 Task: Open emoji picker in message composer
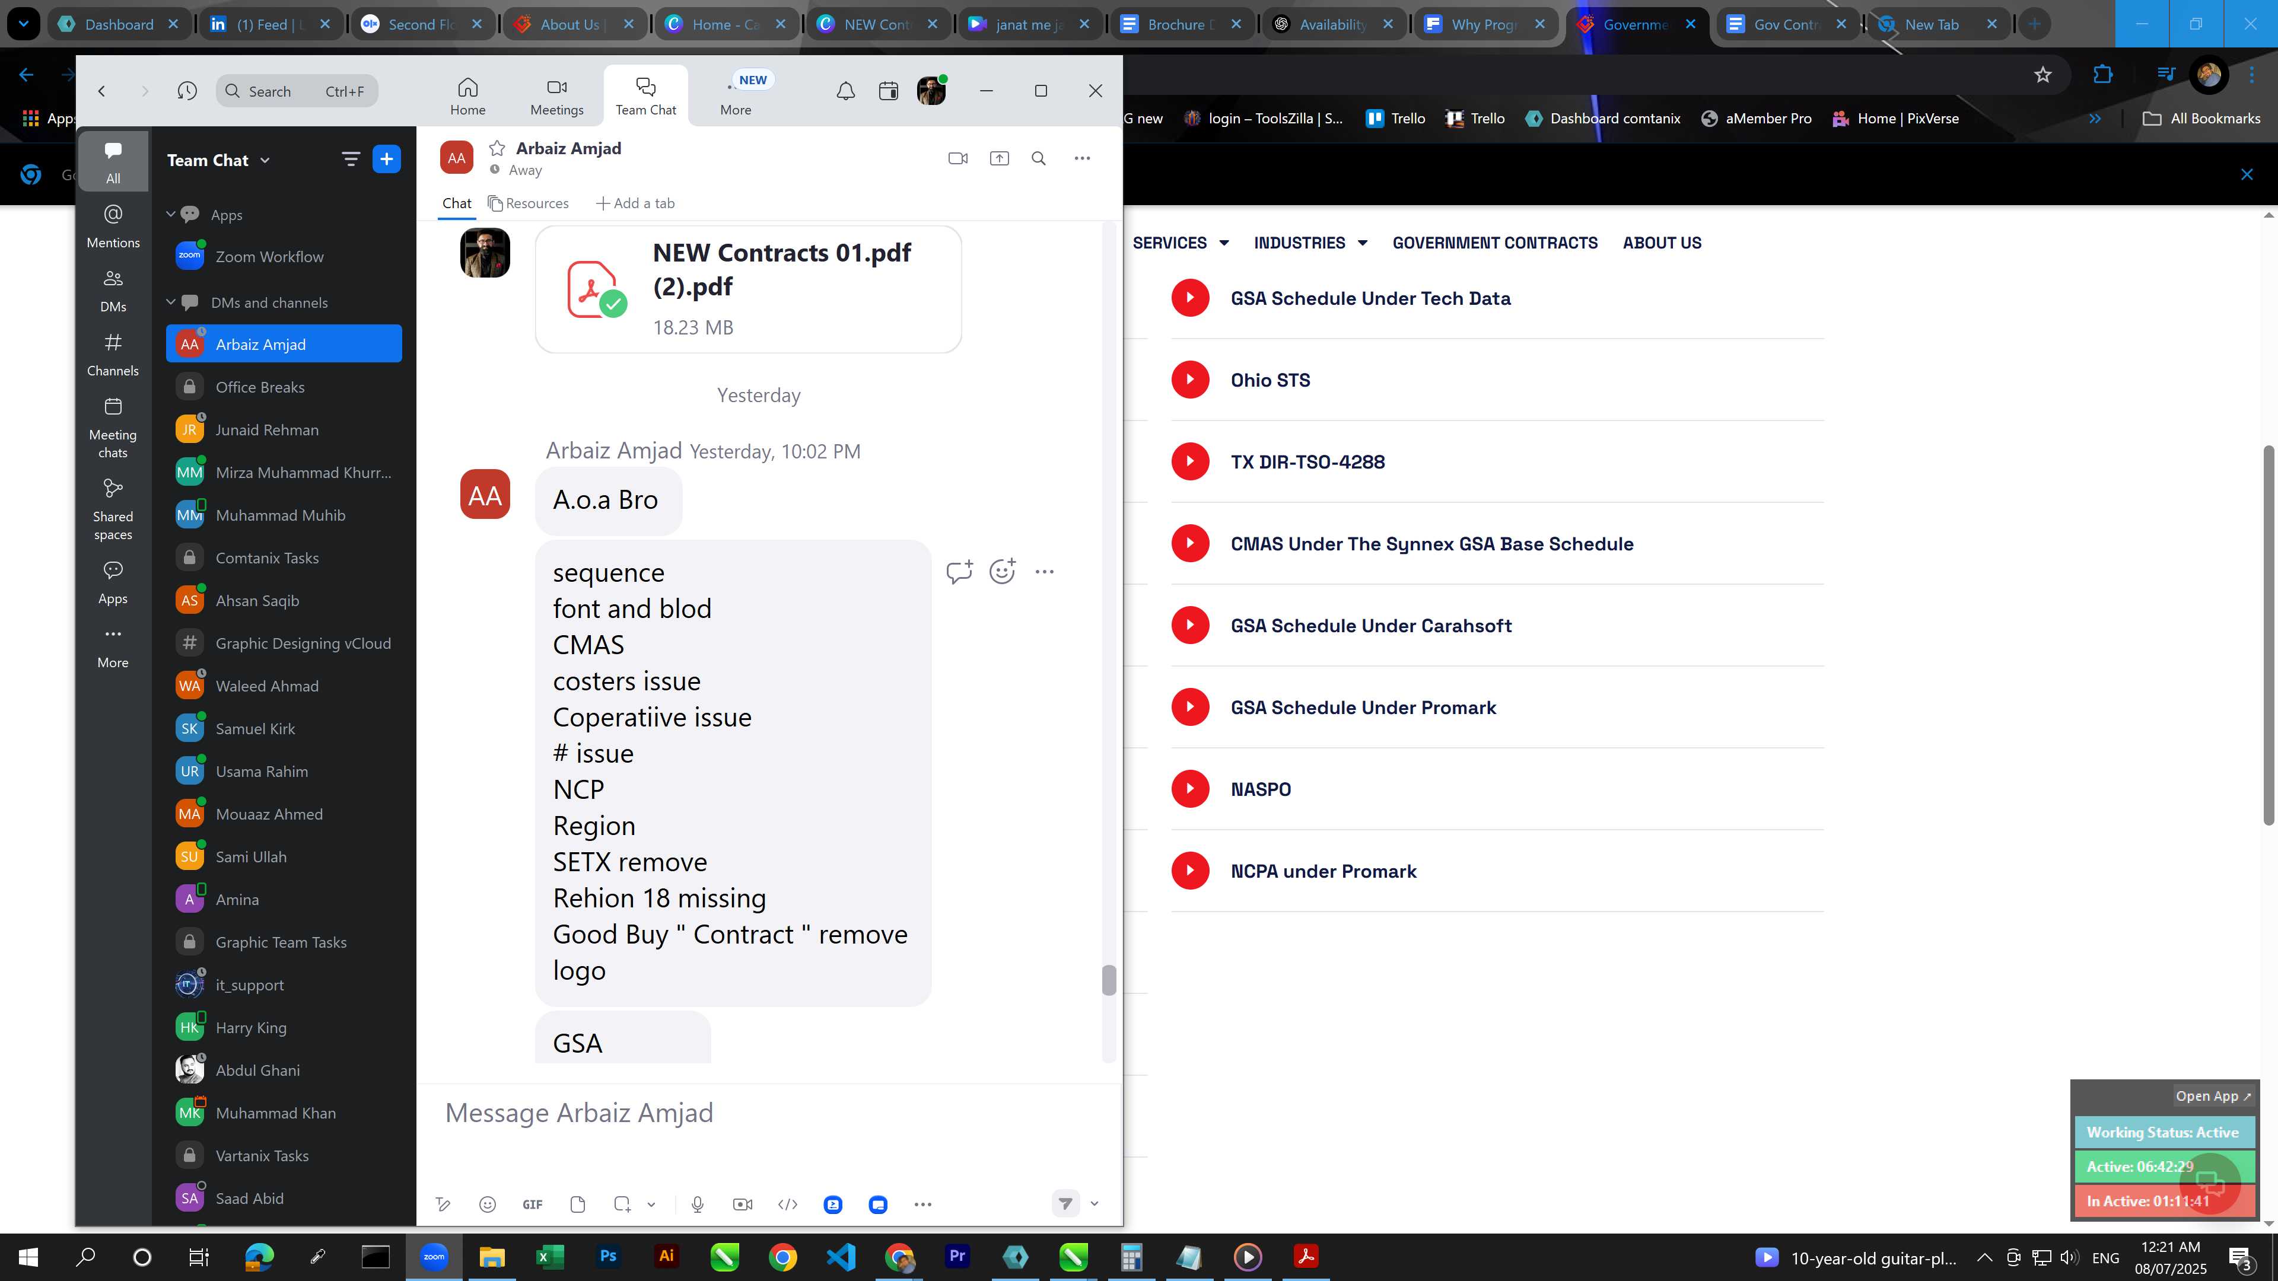pos(487,1204)
